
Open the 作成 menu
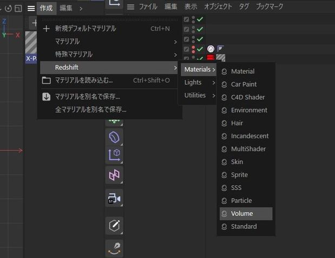[46, 8]
